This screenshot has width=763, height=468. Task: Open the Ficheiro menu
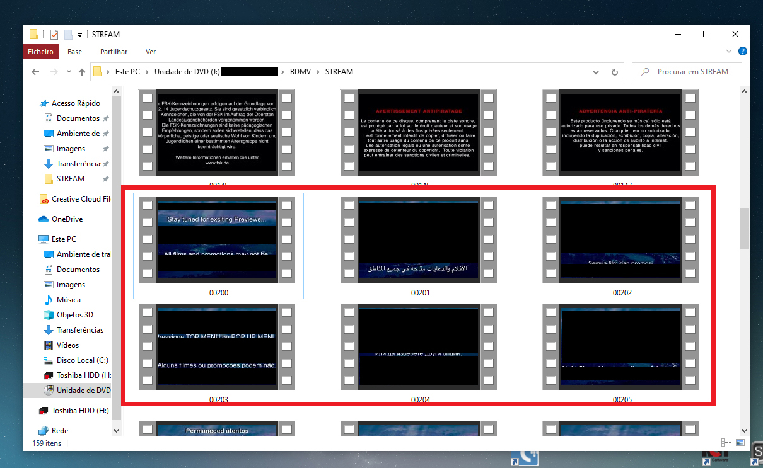(x=42, y=52)
